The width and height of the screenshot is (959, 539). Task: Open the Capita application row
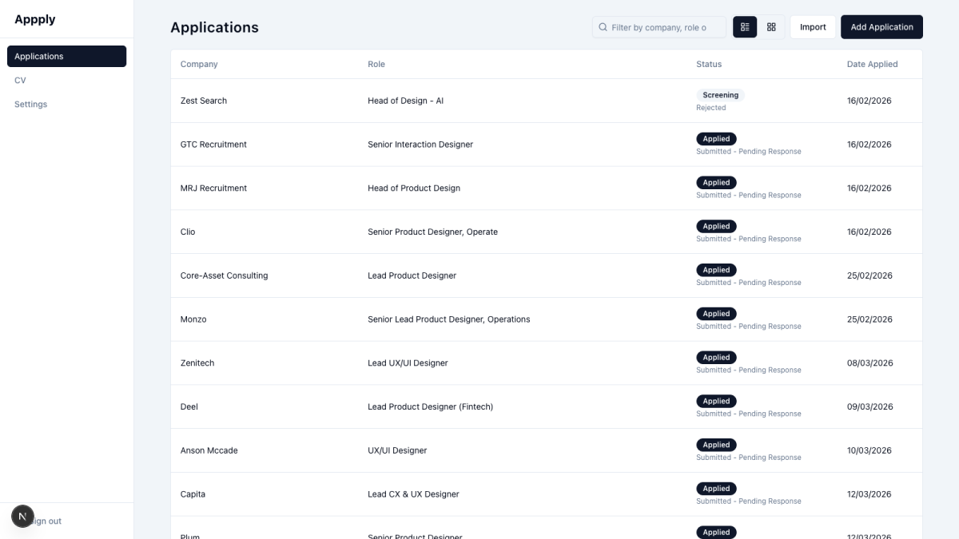pos(547,494)
